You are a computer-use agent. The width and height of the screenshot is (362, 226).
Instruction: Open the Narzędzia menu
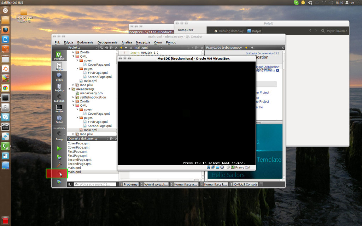(143, 42)
